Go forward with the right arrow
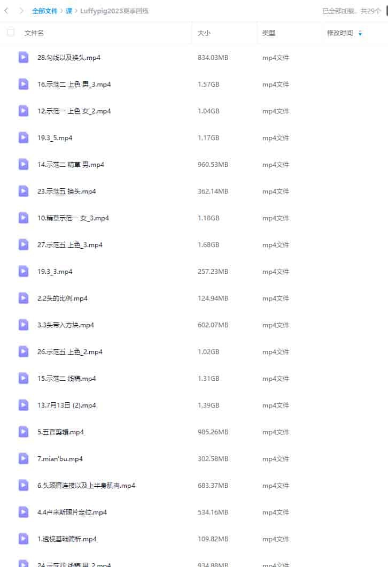Screen dimensions: 388x567 pyautogui.click(x=21, y=11)
